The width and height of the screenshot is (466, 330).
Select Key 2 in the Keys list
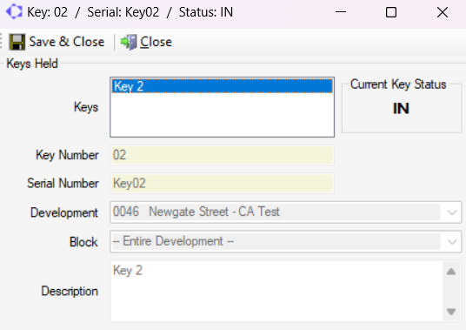click(222, 86)
